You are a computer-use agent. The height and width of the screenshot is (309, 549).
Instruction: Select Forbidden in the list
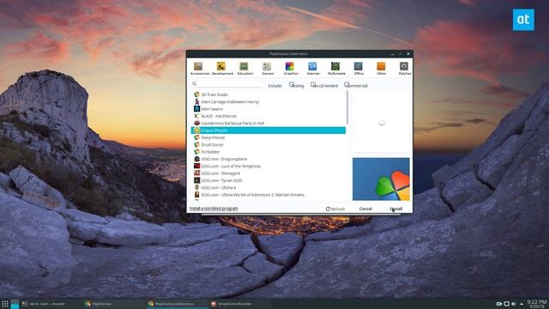268,152
